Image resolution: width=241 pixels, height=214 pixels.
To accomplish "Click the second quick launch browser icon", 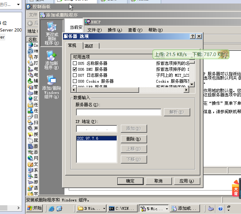I will [x=59, y=208].
